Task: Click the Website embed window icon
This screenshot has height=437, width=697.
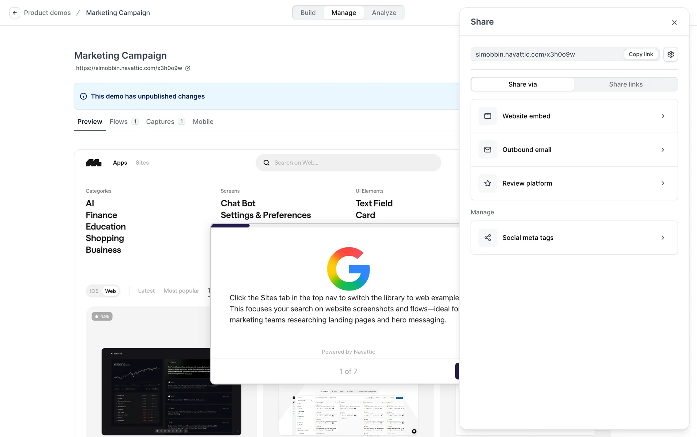Action: [x=488, y=116]
